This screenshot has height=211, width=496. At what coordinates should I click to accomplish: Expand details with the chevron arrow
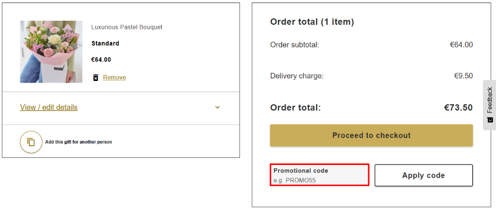click(x=218, y=107)
